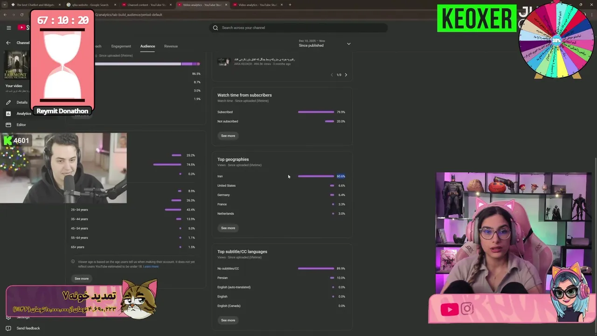Click the YouTube Studio logo
This screenshot has width=597, height=336.
tap(23, 28)
